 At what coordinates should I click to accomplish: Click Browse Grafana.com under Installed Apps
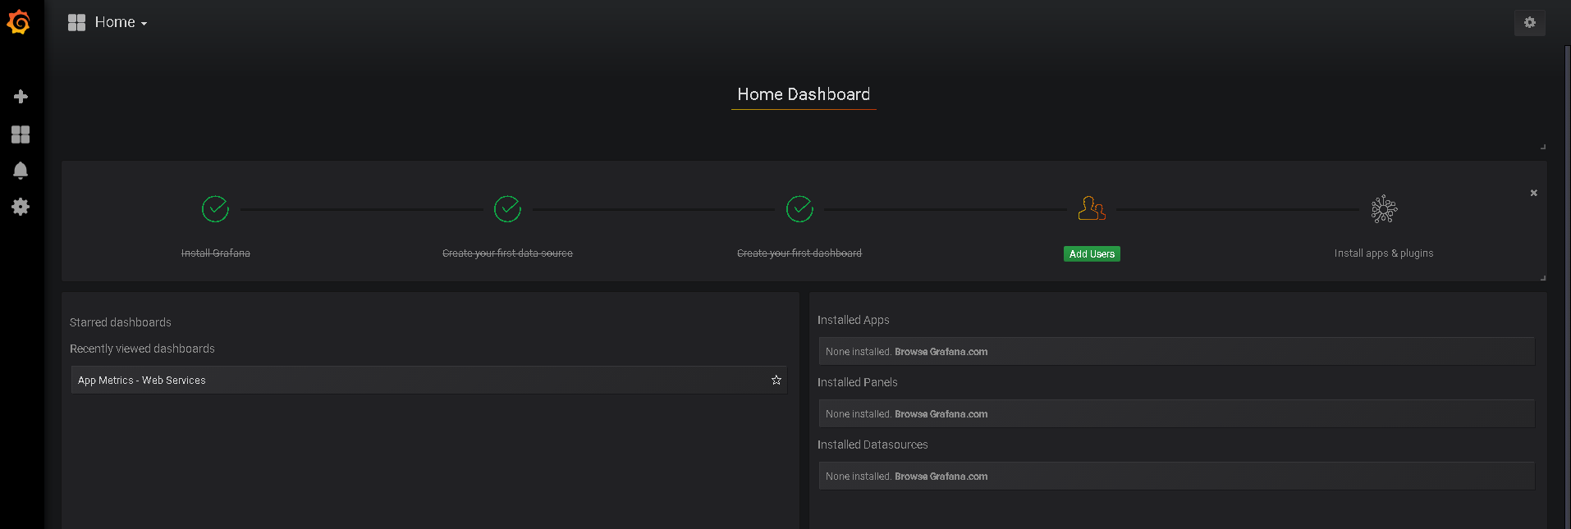[941, 352]
